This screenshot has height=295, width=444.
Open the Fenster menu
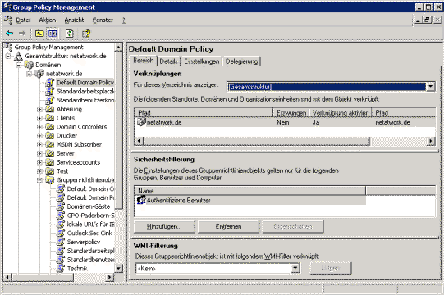pyautogui.click(x=103, y=20)
